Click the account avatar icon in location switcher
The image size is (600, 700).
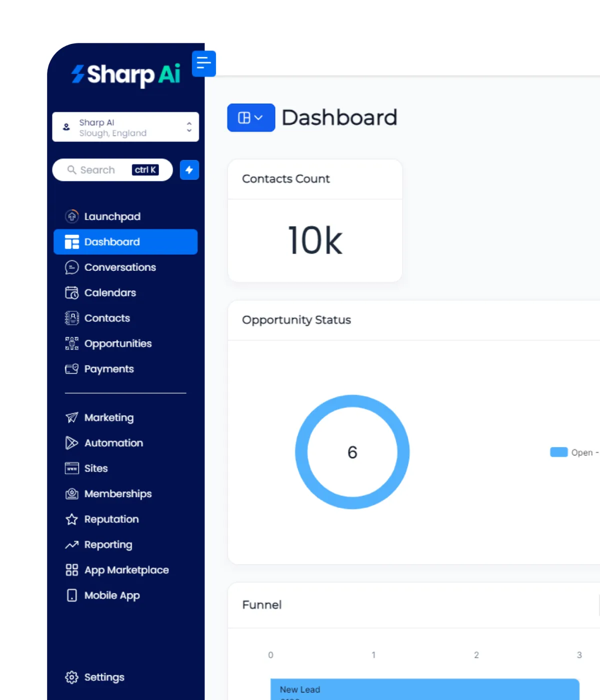pos(66,127)
